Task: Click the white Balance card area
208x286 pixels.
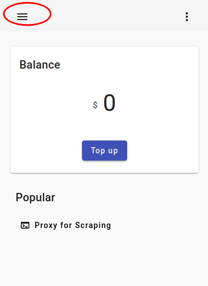Action: click(x=104, y=110)
